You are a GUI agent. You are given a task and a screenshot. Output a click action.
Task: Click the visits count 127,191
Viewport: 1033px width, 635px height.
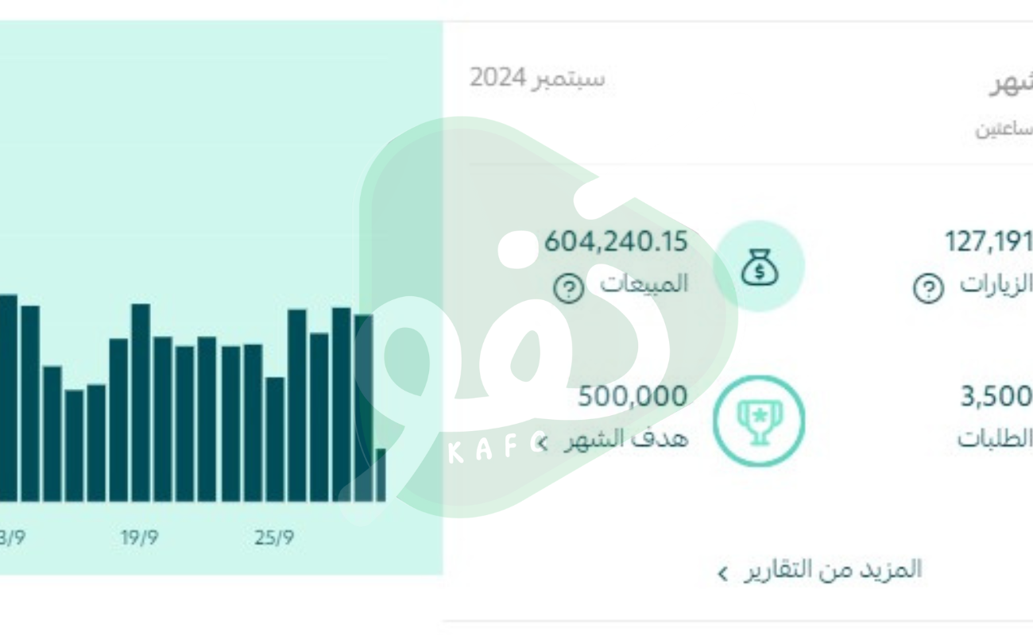(x=988, y=241)
